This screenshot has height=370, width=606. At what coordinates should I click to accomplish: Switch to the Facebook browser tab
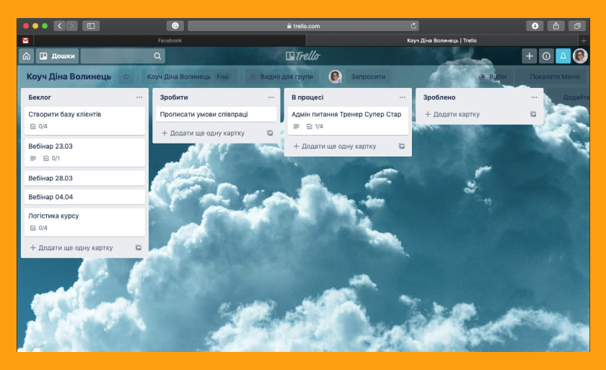[170, 40]
